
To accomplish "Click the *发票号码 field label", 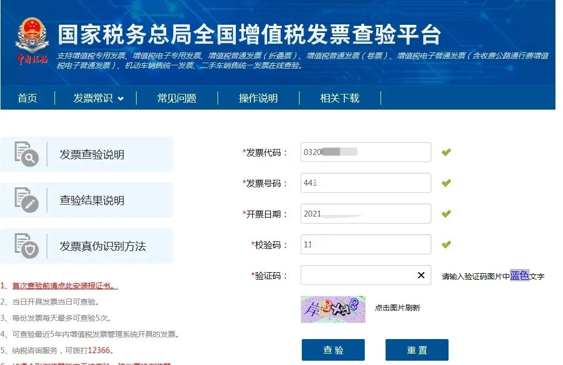I will click(264, 184).
